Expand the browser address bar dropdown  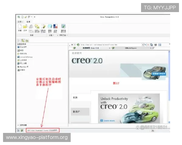[143, 45]
